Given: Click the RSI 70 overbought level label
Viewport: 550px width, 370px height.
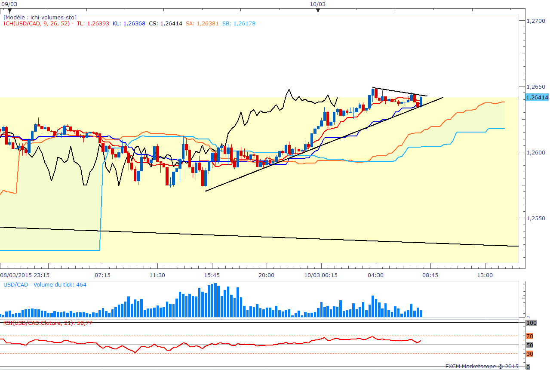Looking at the screenshot, I should 530,336.
